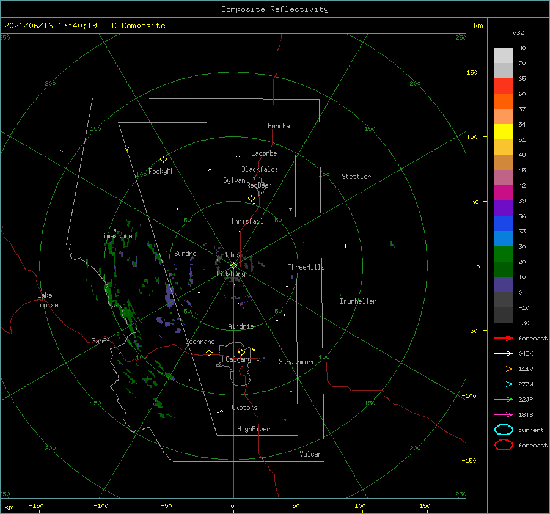
Task: Click the white cross marker east of ThreeHills
Action: click(345, 246)
